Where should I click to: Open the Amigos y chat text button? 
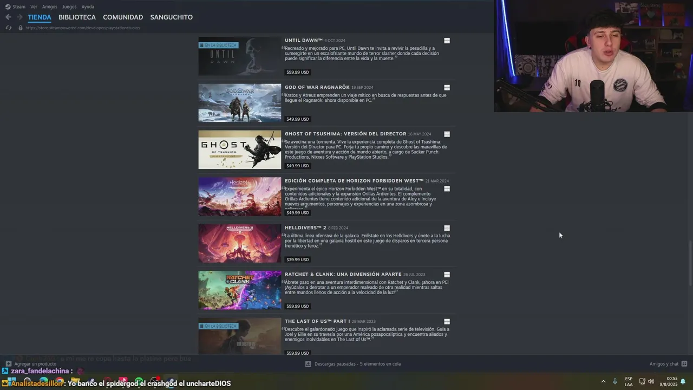click(x=664, y=364)
